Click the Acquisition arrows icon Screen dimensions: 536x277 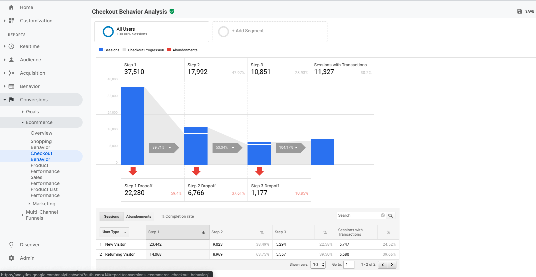(11, 73)
